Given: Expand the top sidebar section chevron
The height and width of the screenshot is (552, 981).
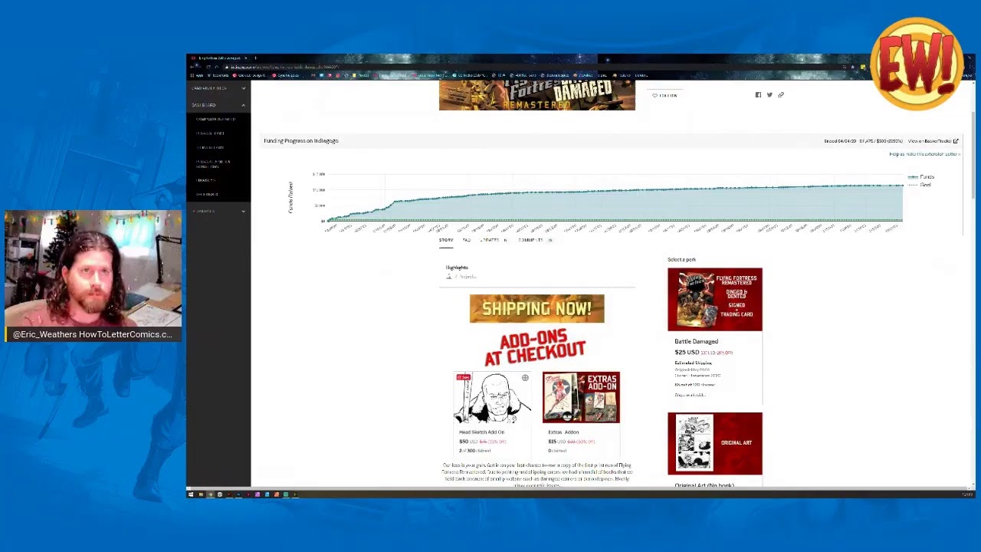Looking at the screenshot, I should tap(243, 88).
